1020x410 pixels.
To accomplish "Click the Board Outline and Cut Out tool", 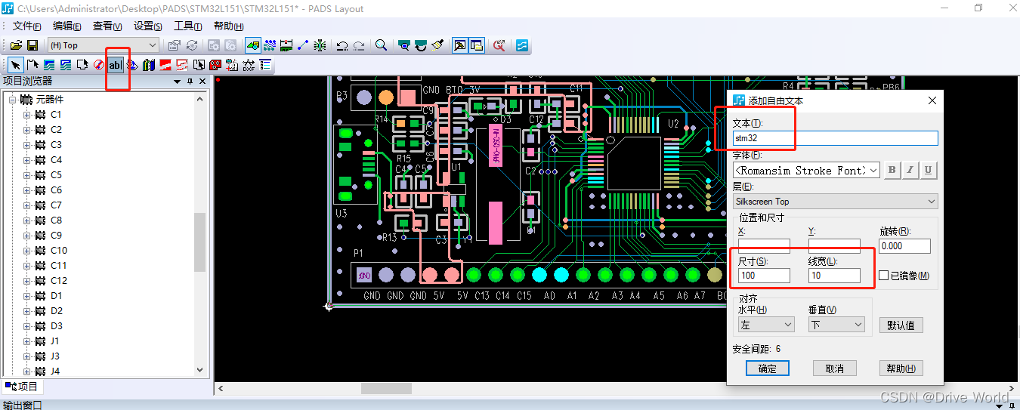I will point(82,65).
